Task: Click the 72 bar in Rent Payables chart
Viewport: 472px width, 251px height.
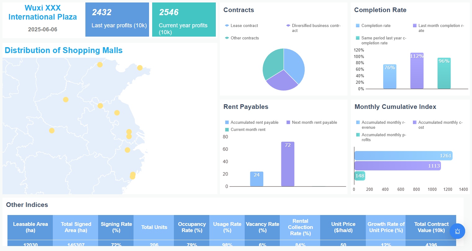Action: [x=288, y=164]
